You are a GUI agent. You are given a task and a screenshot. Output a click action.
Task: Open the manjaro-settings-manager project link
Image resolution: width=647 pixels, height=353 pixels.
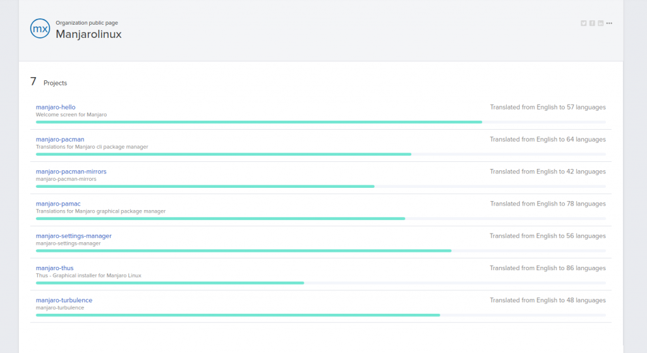pos(74,236)
